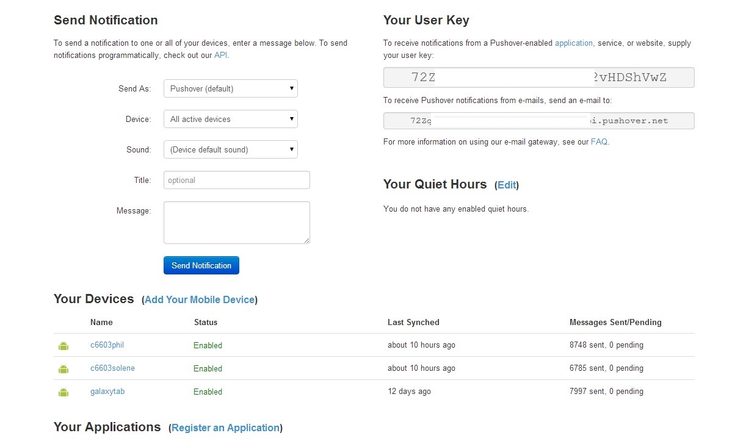
Task: Click into the Message text area
Action: click(236, 223)
